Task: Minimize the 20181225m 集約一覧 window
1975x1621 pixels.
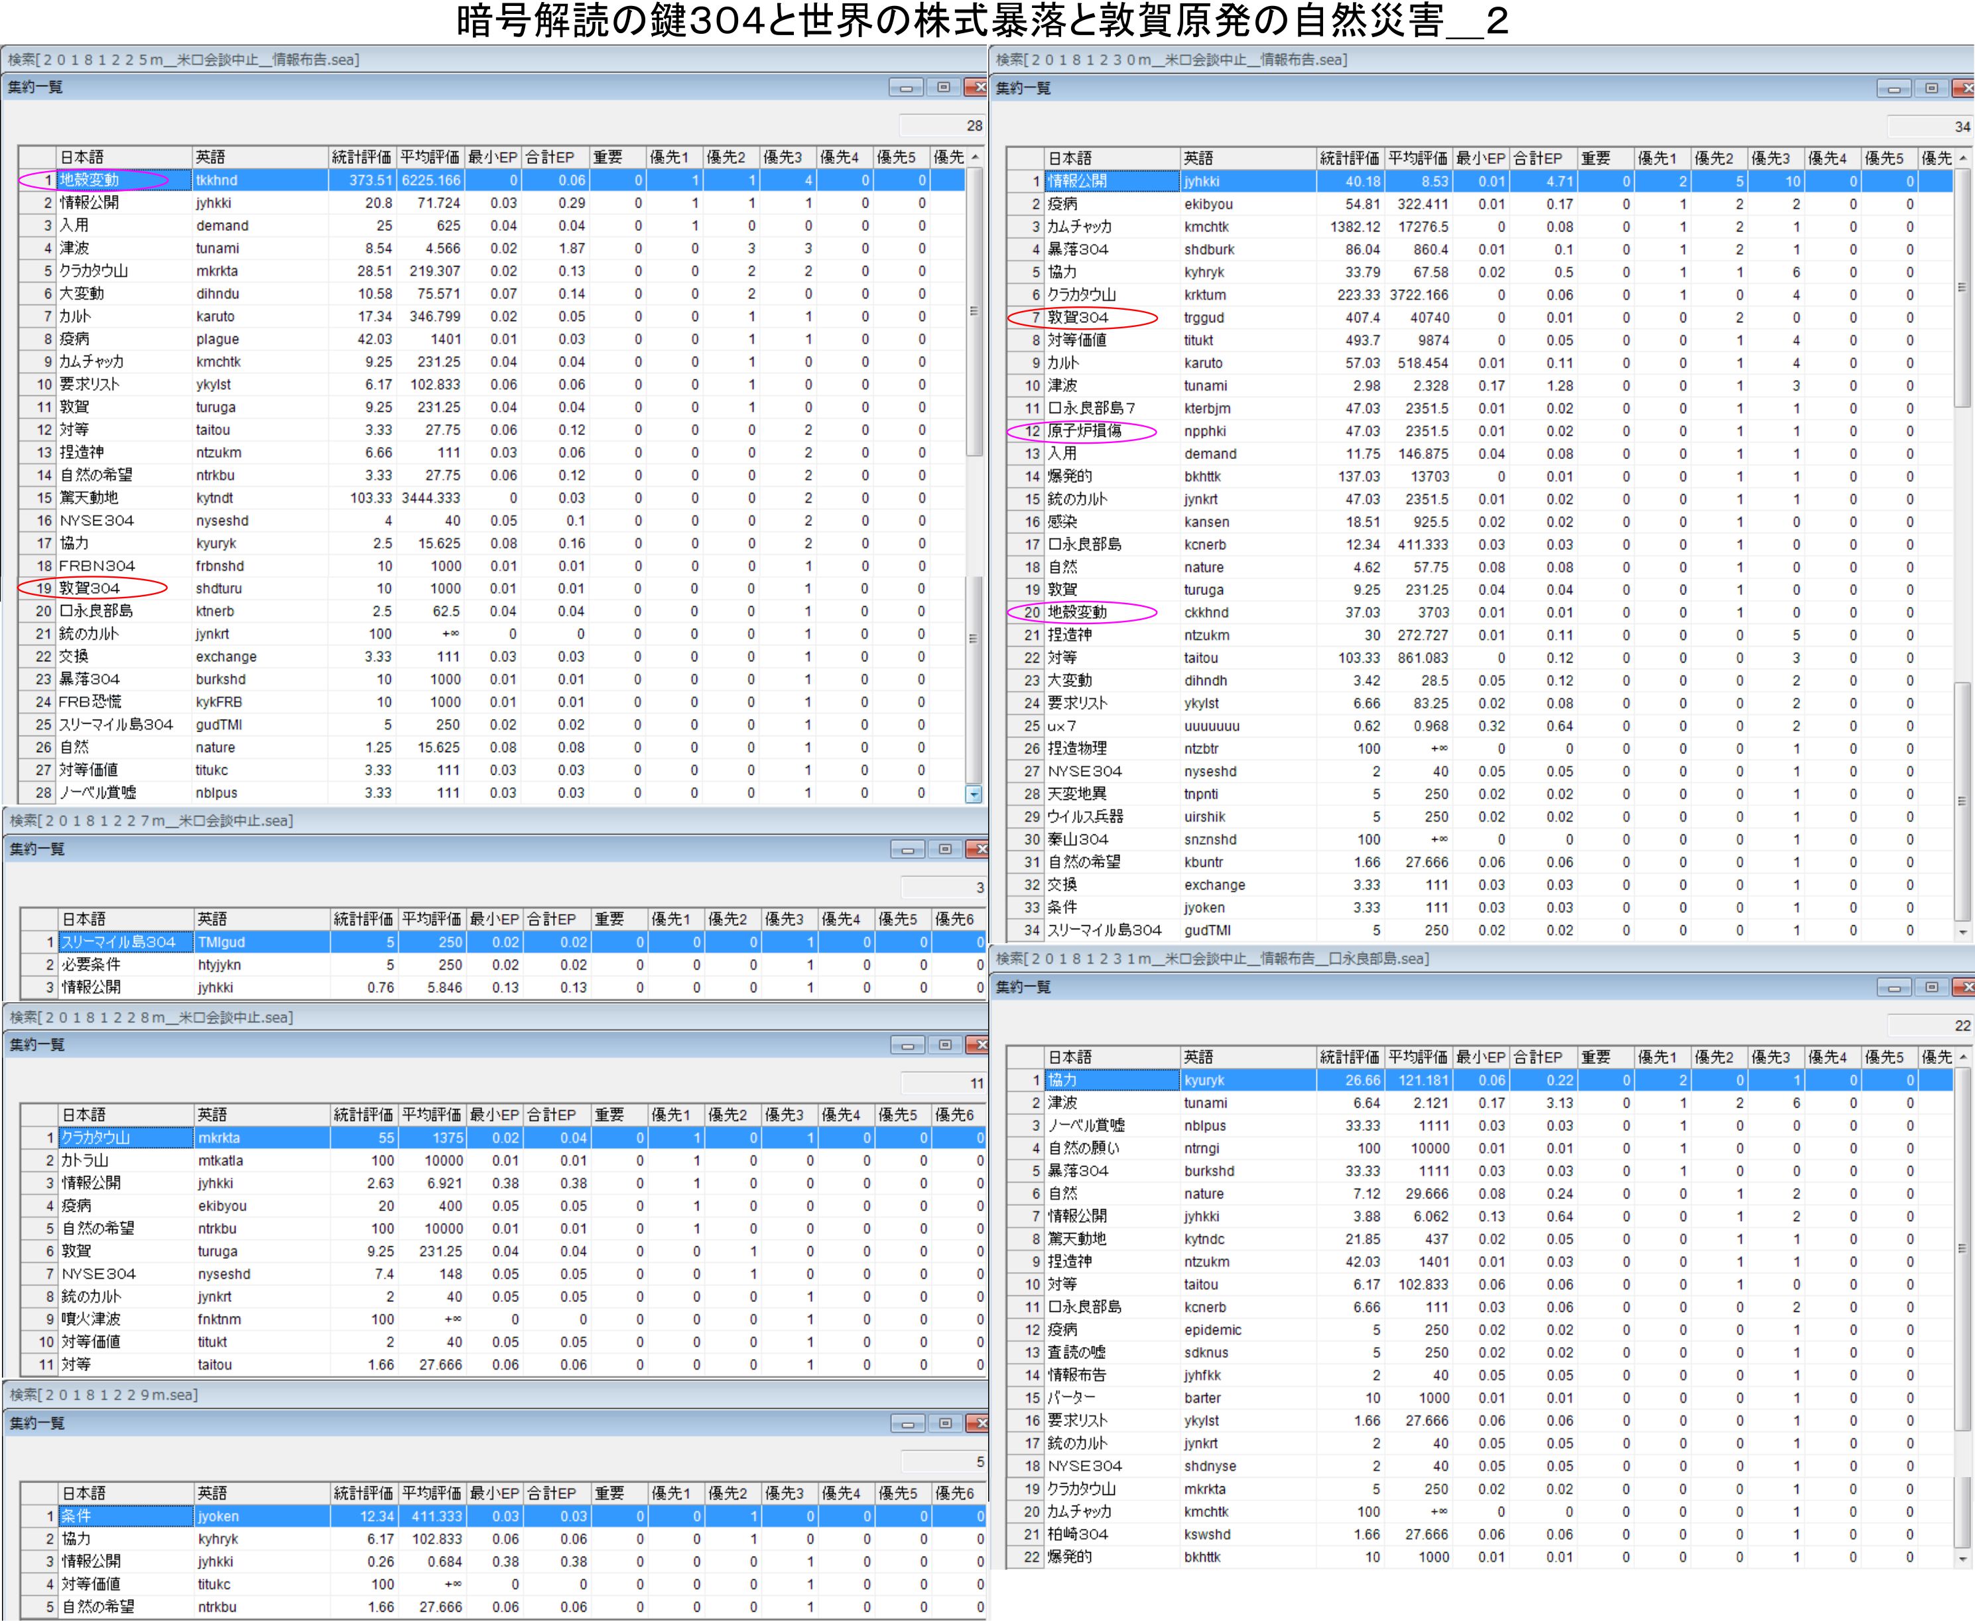Action: point(905,88)
